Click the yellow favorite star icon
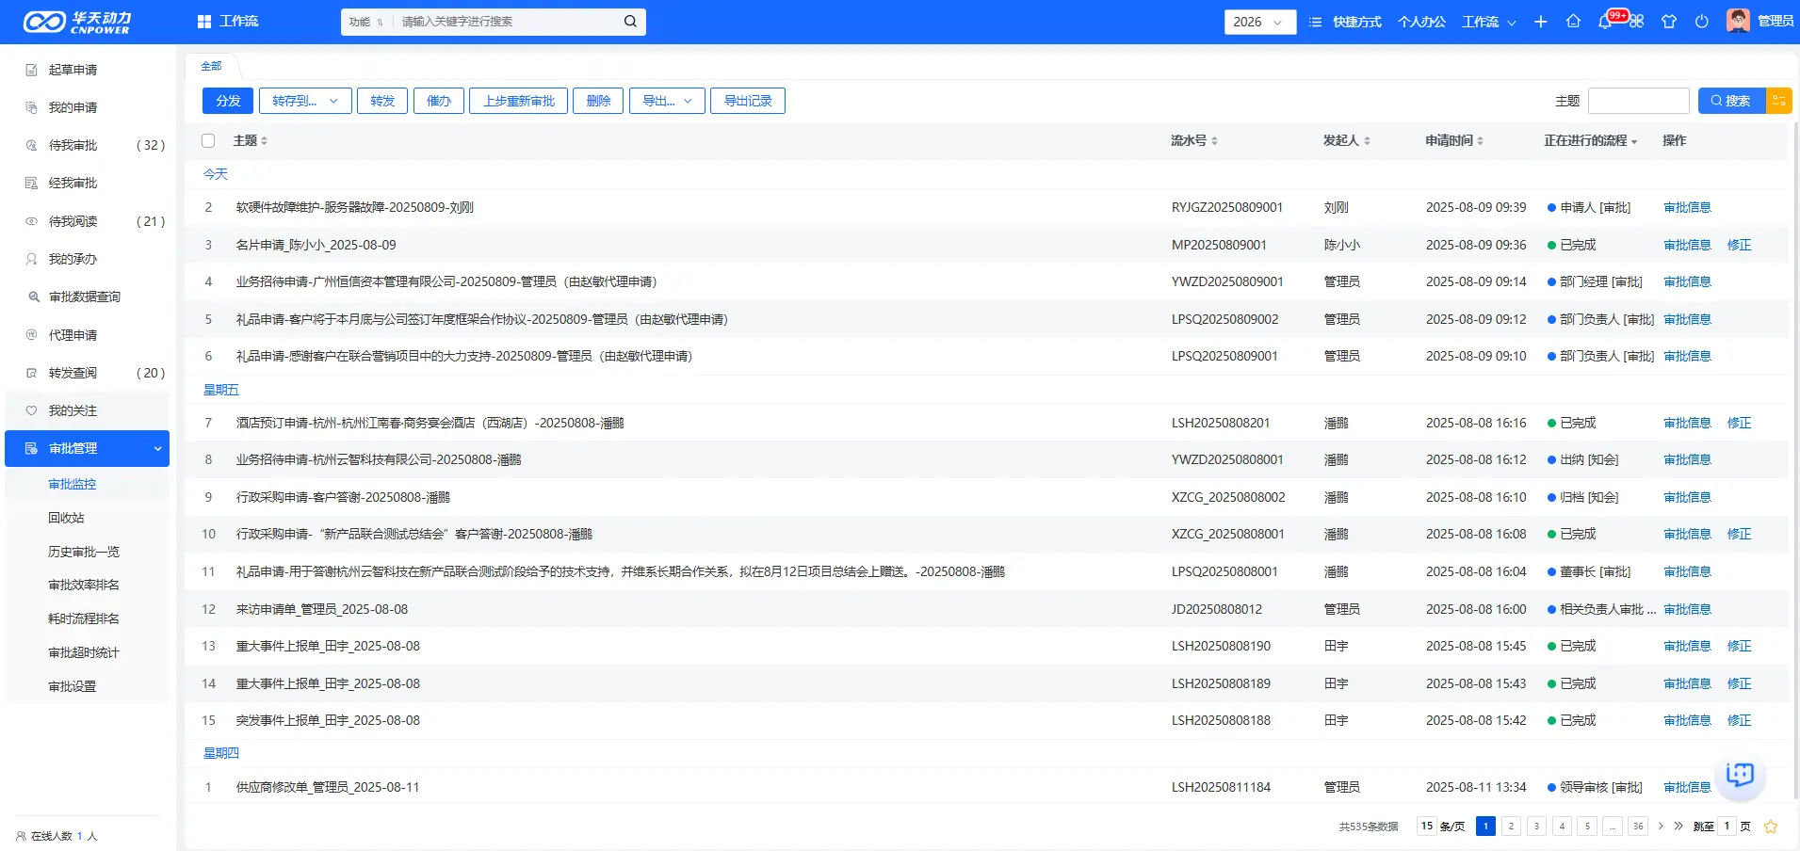 1771,827
